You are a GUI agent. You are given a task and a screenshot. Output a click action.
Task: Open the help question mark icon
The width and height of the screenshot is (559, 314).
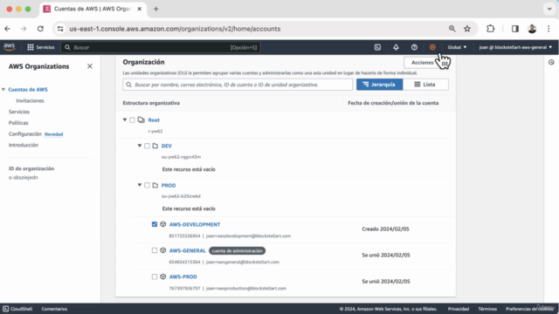(414, 47)
